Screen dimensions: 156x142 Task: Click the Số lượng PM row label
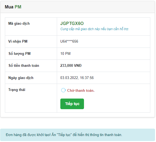[20, 53]
